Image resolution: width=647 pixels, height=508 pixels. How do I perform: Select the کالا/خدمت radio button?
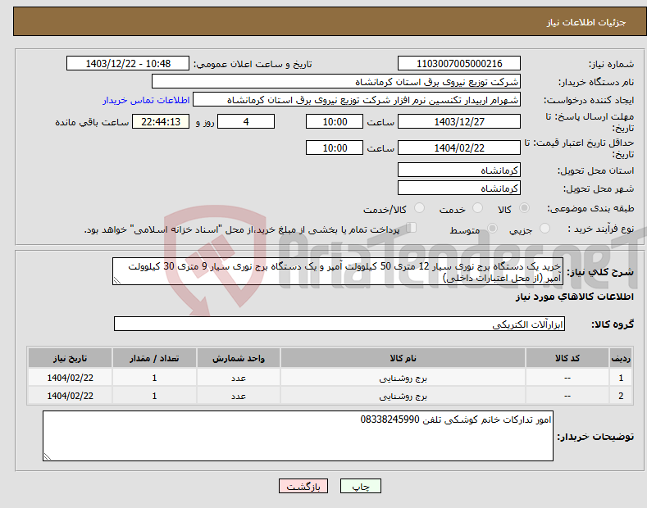pyautogui.click(x=419, y=208)
